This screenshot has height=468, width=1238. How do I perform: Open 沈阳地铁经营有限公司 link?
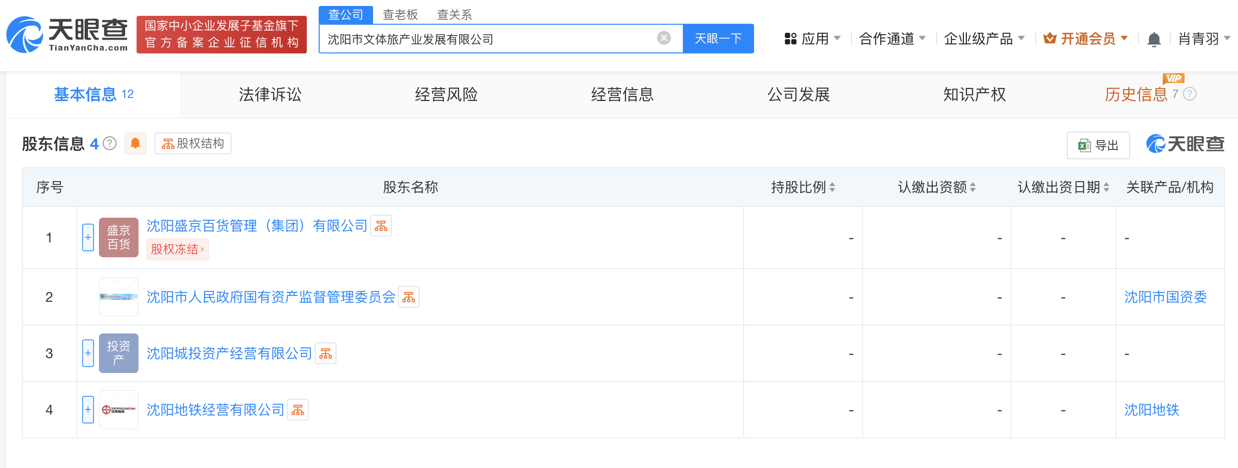[216, 410]
